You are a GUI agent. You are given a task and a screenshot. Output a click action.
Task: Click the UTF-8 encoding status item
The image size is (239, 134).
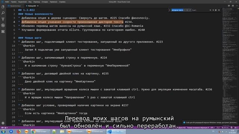tap(212, 128)
